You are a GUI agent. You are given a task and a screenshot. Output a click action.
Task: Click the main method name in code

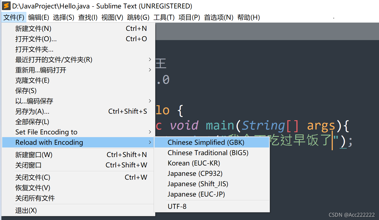220,125
